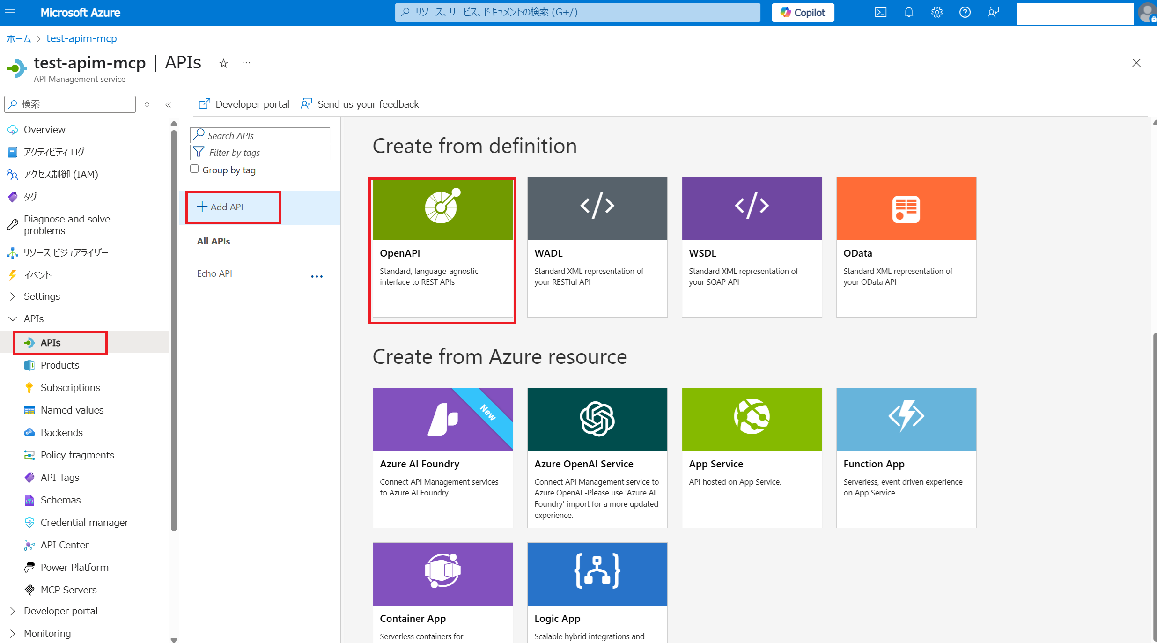Click sidebar scroll up arrow
1157x643 pixels.
(x=174, y=123)
